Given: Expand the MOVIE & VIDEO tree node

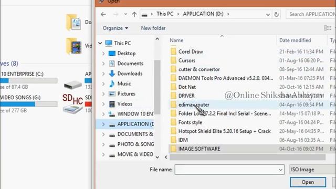Looking at the screenshot, I should pyautogui.click(x=103, y=154).
